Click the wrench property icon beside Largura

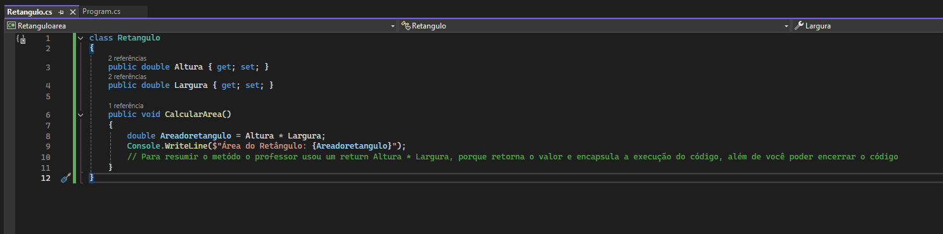click(799, 26)
